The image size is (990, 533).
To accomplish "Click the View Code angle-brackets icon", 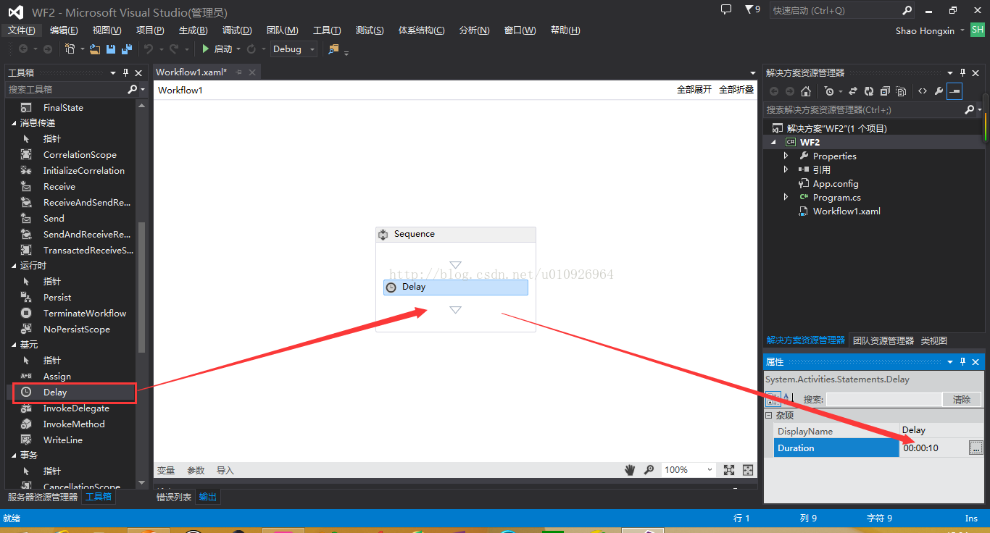I will click(x=922, y=91).
